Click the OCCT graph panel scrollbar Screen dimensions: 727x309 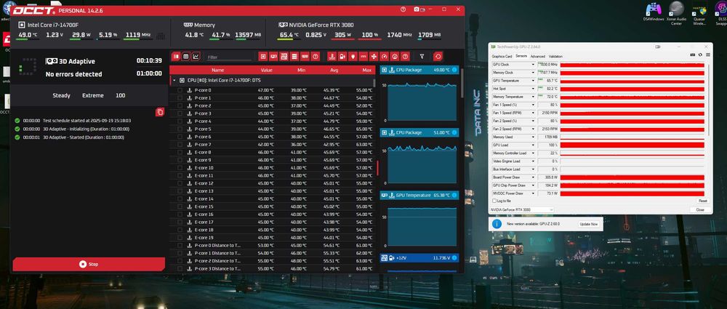click(462, 84)
